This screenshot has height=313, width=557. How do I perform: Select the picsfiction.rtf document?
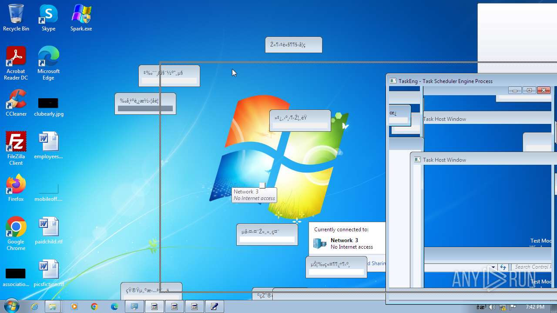pyautogui.click(x=48, y=273)
